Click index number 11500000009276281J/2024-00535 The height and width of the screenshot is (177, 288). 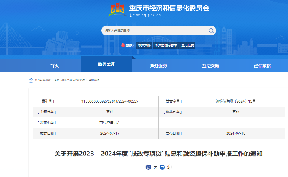pos(110,101)
